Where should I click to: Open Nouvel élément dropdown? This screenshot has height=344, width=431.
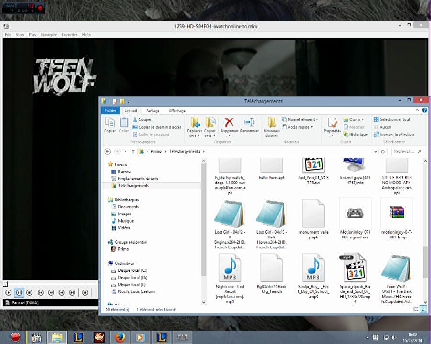[300, 119]
